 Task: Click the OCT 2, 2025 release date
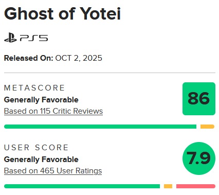point(79,58)
